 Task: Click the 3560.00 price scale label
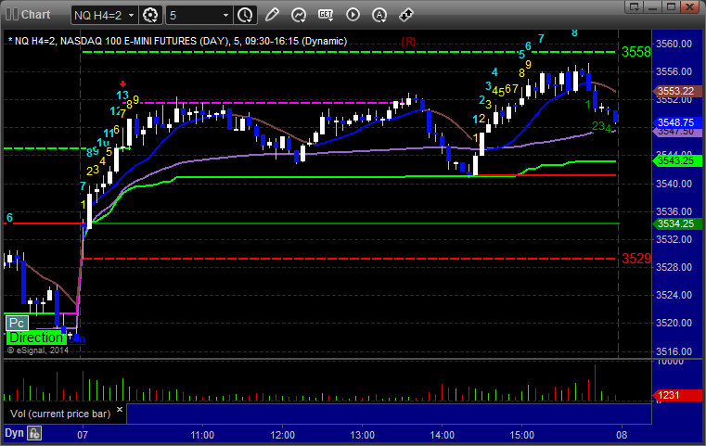tap(674, 44)
